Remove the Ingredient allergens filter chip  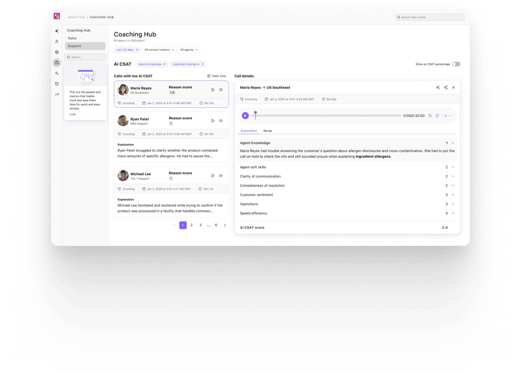coord(203,64)
